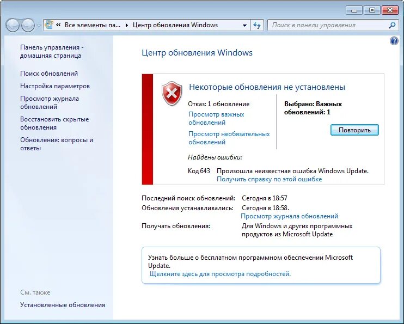Minimize the window

pyautogui.click(x=354, y=10)
